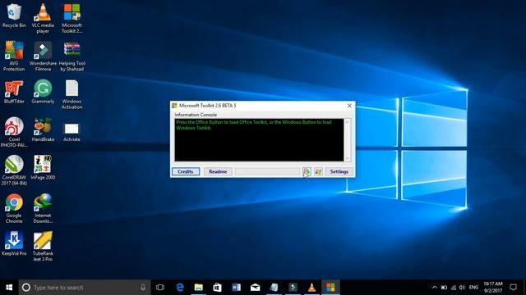Switch to Microsoft Toolkit taskbar button
The height and width of the screenshot is (295, 526).
(x=330, y=288)
